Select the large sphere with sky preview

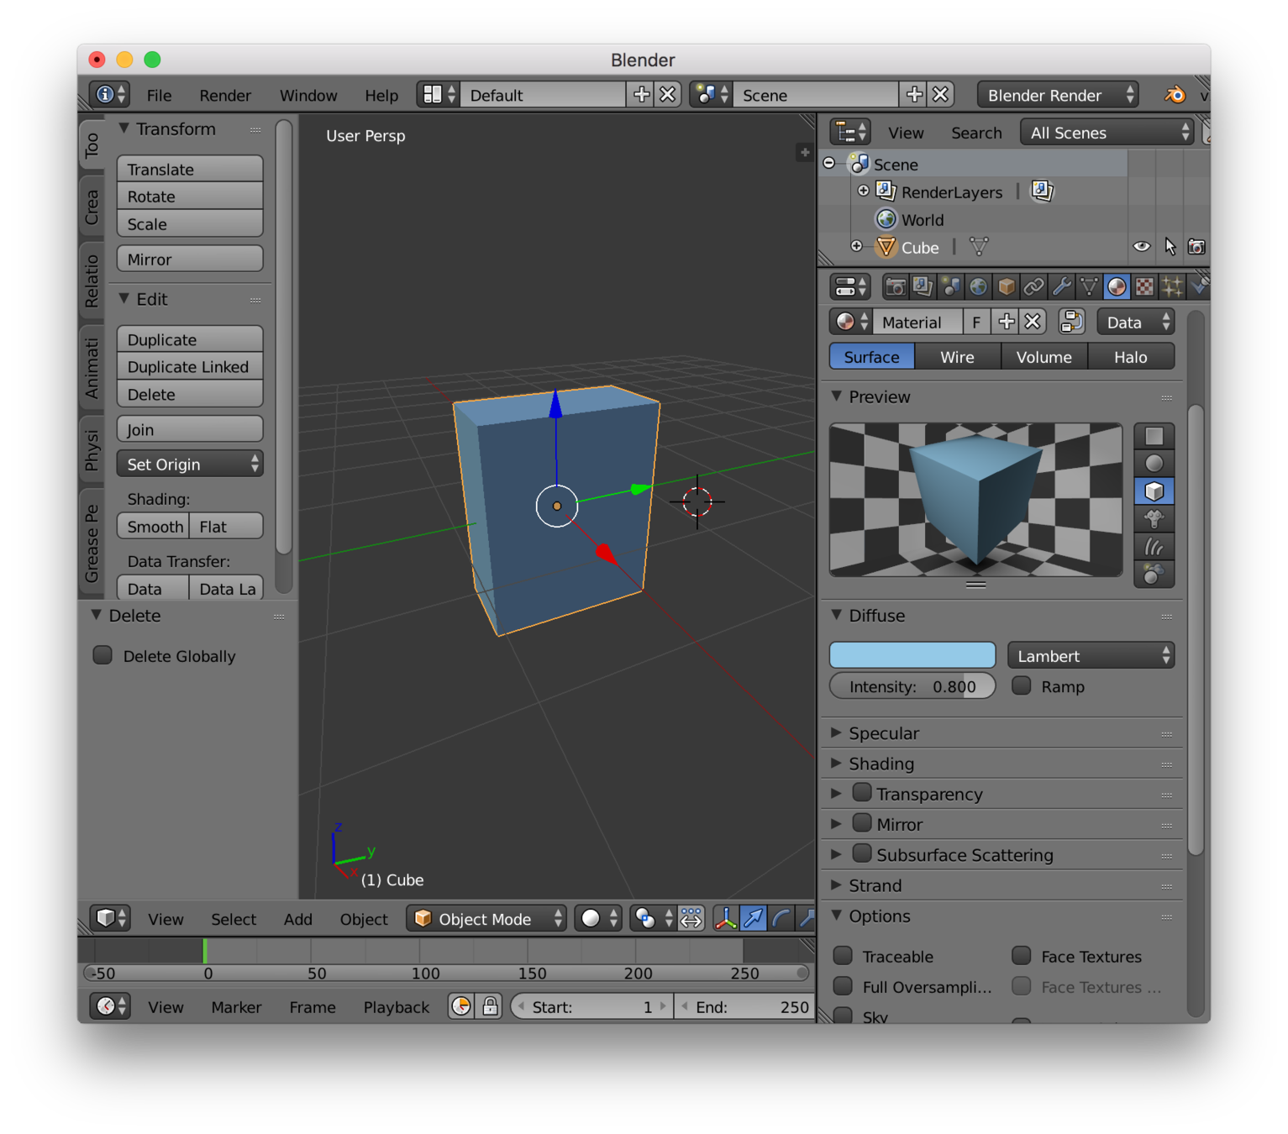pos(1154,575)
